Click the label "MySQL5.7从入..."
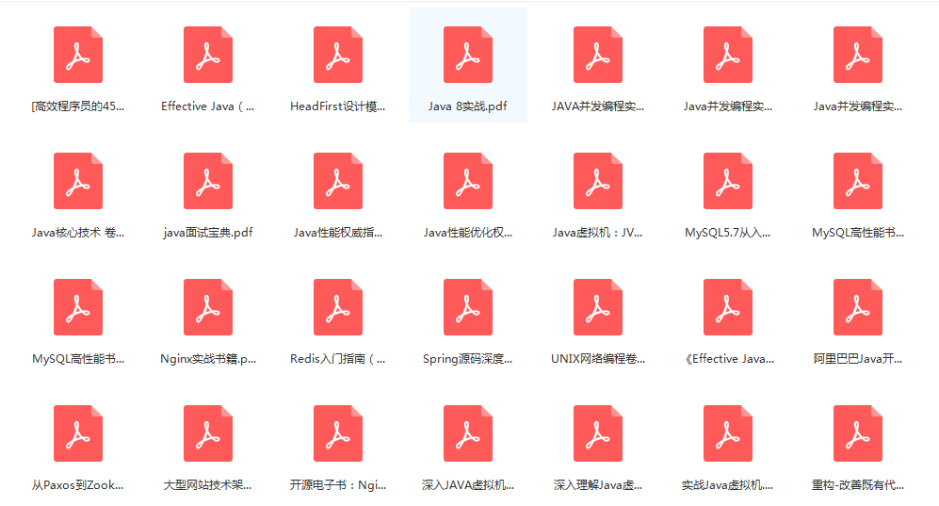Image resolution: width=939 pixels, height=506 pixels. tap(728, 233)
